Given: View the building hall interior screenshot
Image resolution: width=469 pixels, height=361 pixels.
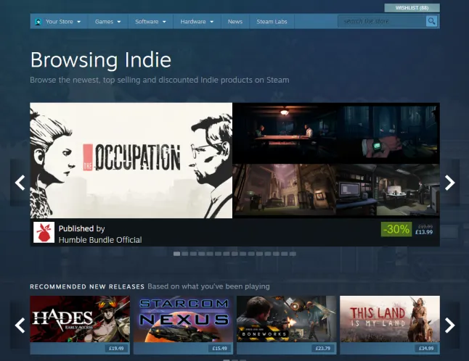Looking at the screenshot, I should click(285, 190).
